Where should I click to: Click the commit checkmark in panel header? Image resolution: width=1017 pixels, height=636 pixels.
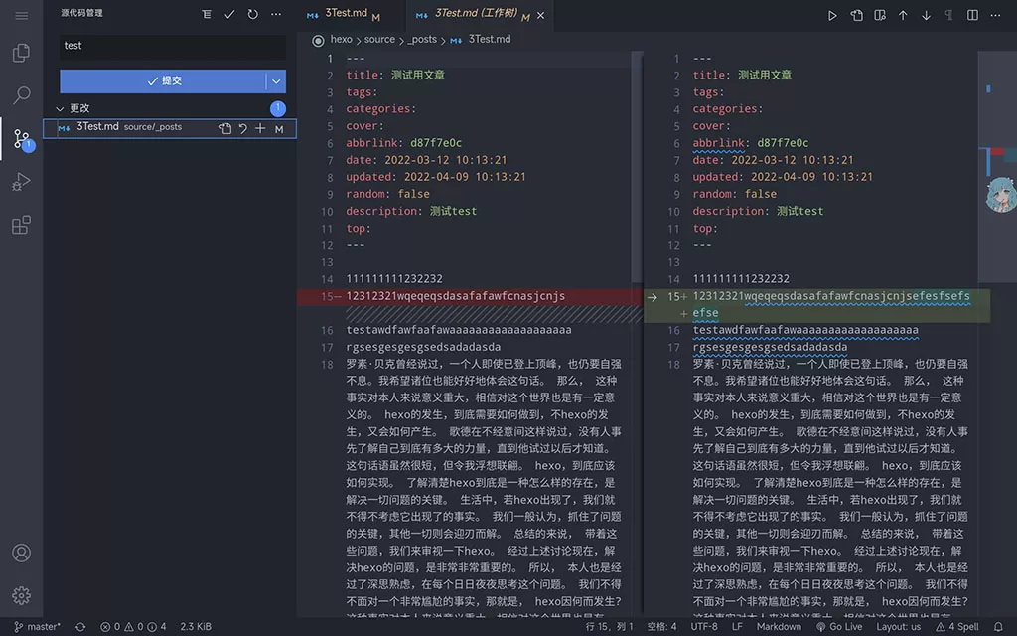click(x=229, y=14)
